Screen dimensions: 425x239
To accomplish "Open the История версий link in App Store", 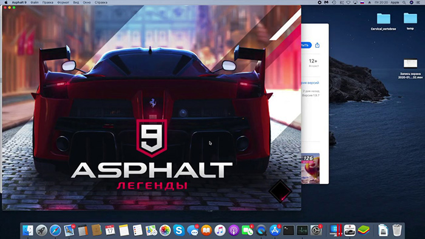I will pyautogui.click(x=310, y=83).
